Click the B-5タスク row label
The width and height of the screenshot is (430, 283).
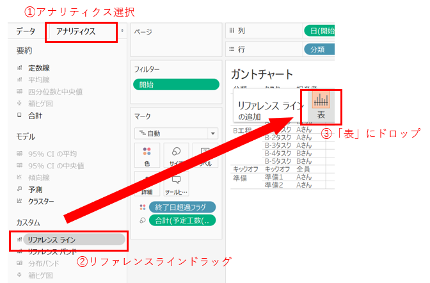(278, 161)
